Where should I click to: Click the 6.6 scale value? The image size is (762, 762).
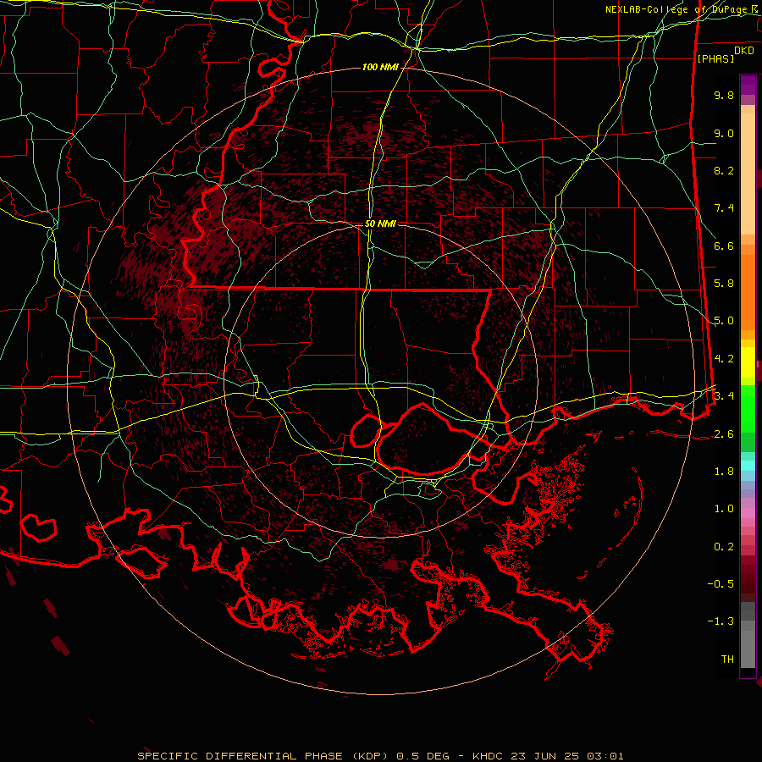(x=724, y=246)
